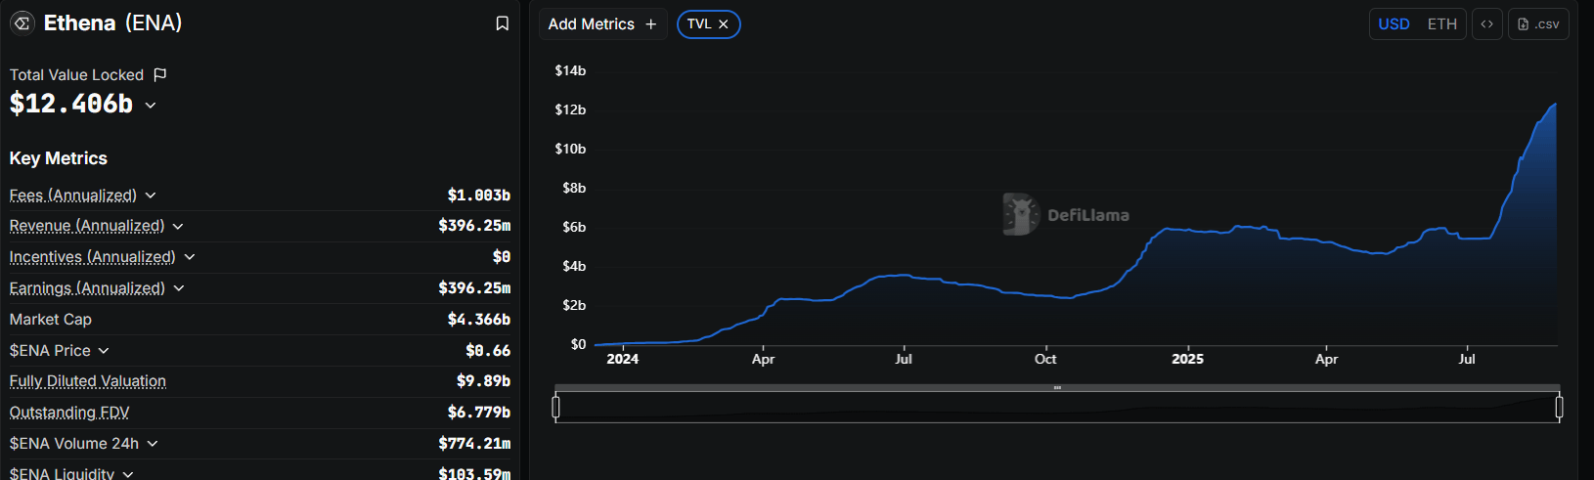
Task: Click the $6.779b outstanding FDV value
Action: click(479, 413)
